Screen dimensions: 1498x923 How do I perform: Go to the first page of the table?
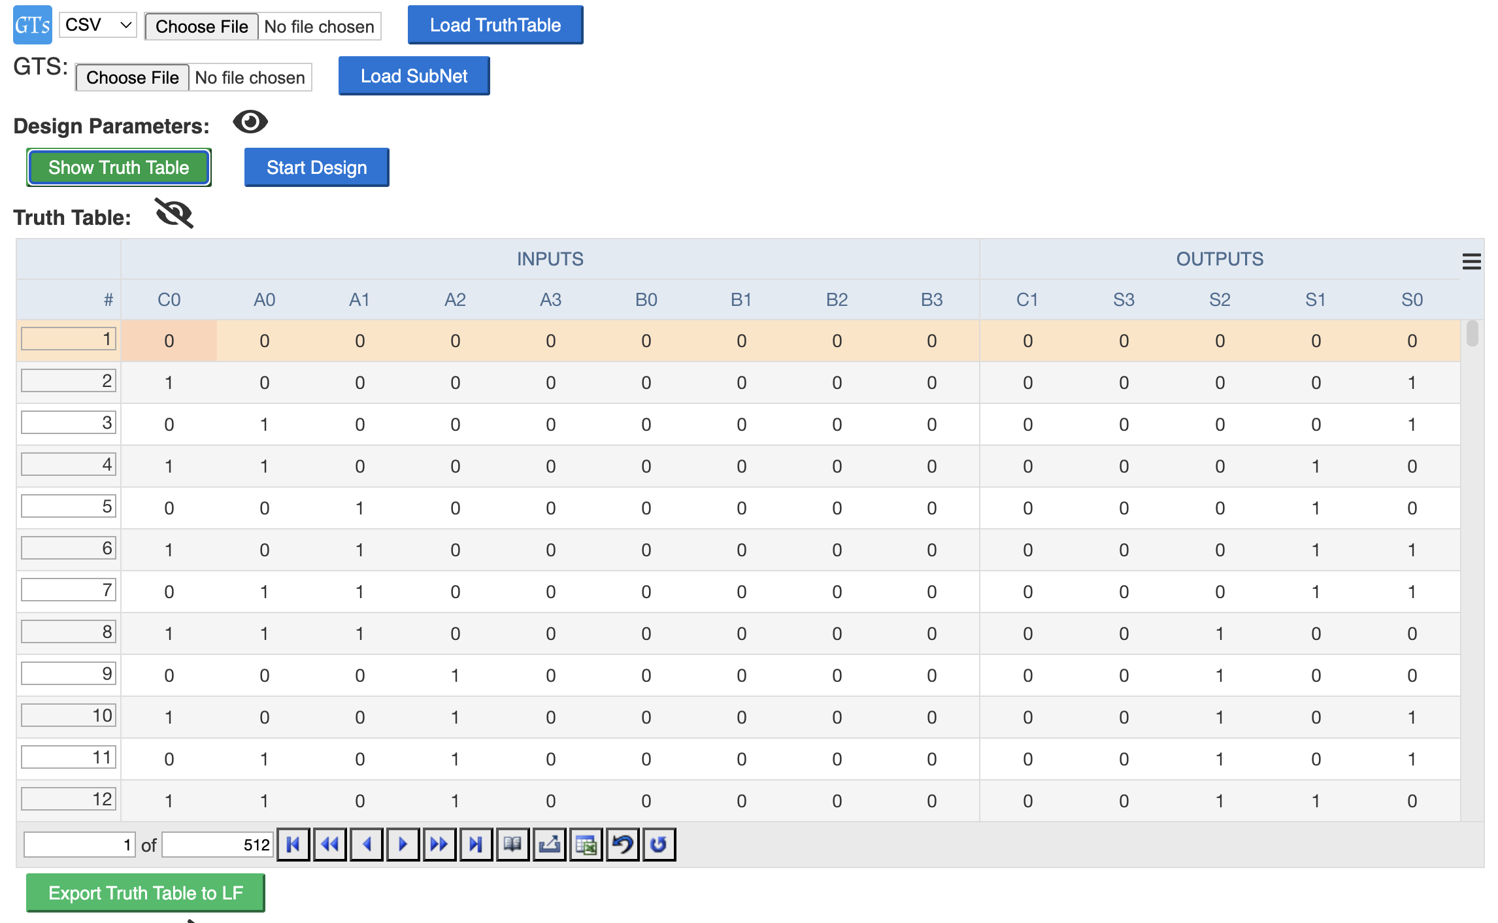click(293, 845)
